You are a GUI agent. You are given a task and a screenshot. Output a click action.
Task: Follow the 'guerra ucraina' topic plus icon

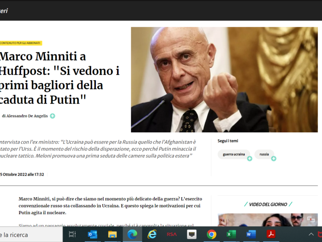250,159
